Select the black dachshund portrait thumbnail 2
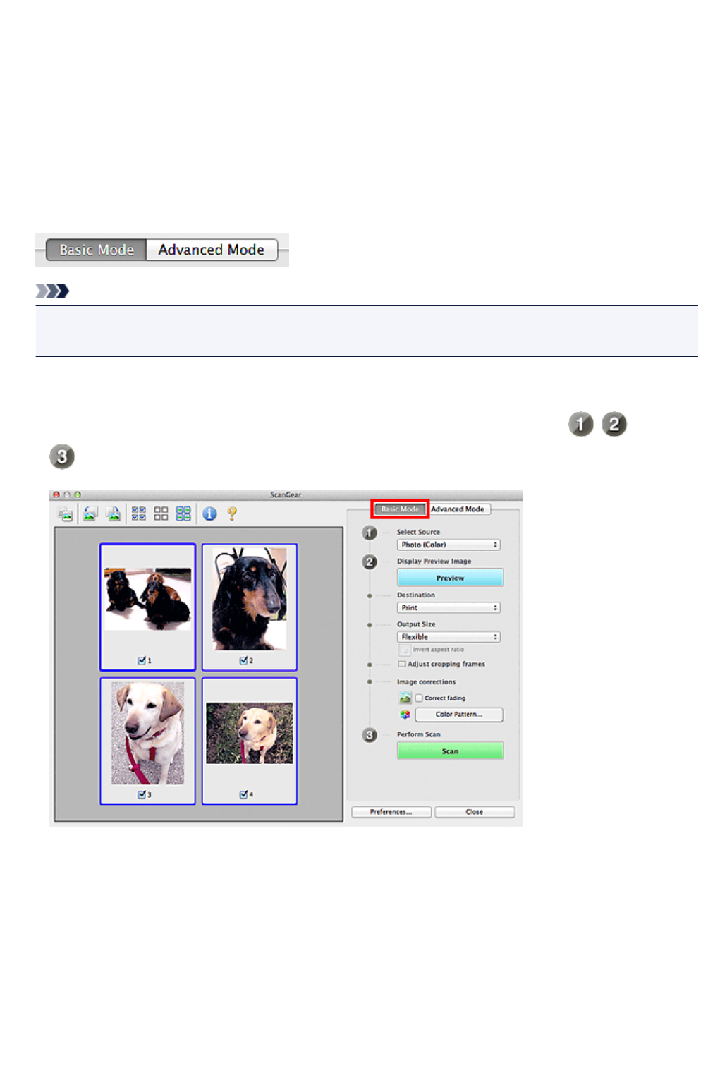The height and width of the screenshot is (1068, 720). 250,599
